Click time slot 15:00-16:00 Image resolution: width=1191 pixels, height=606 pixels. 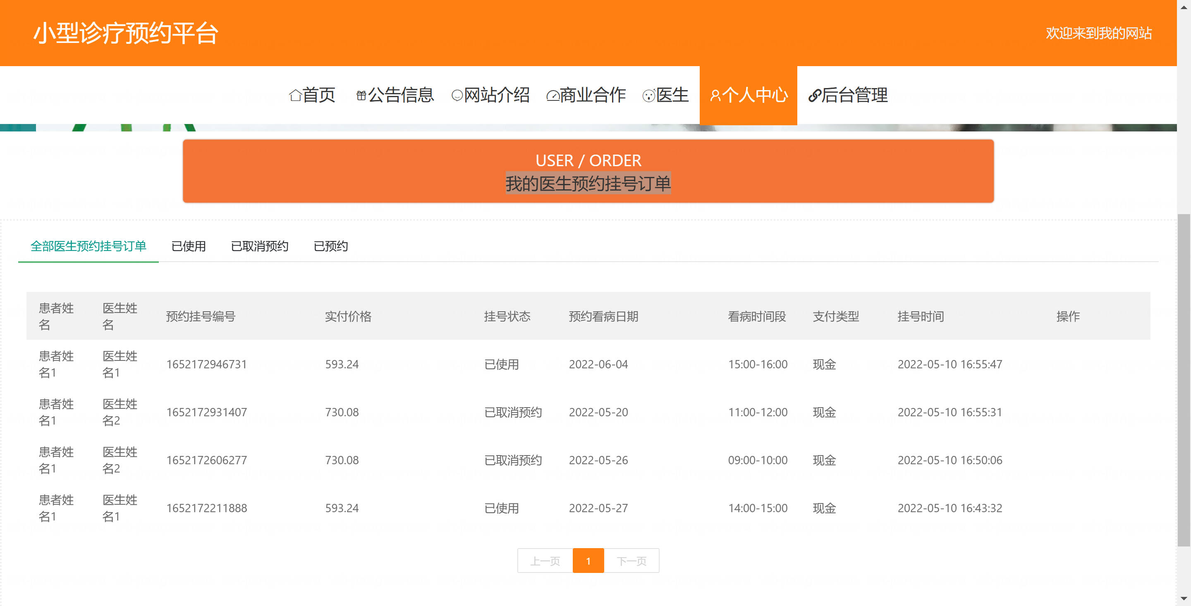pos(758,364)
